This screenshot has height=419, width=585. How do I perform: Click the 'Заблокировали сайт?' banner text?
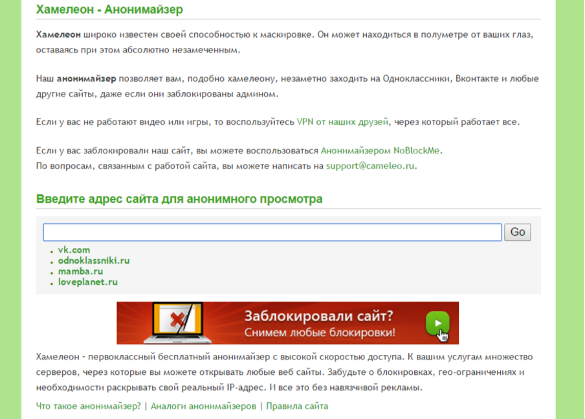coord(318,316)
